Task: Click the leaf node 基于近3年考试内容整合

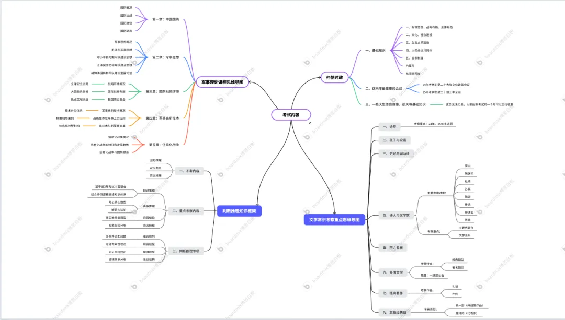Action: (110, 186)
